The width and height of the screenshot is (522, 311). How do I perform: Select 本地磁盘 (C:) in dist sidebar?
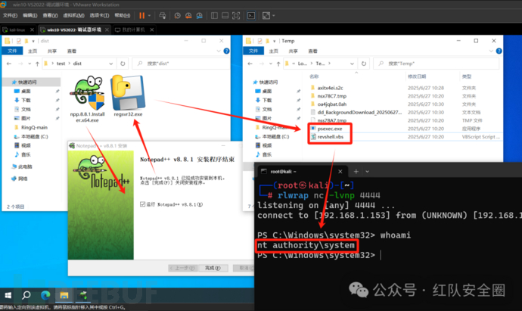pyautogui.click(x=31, y=136)
